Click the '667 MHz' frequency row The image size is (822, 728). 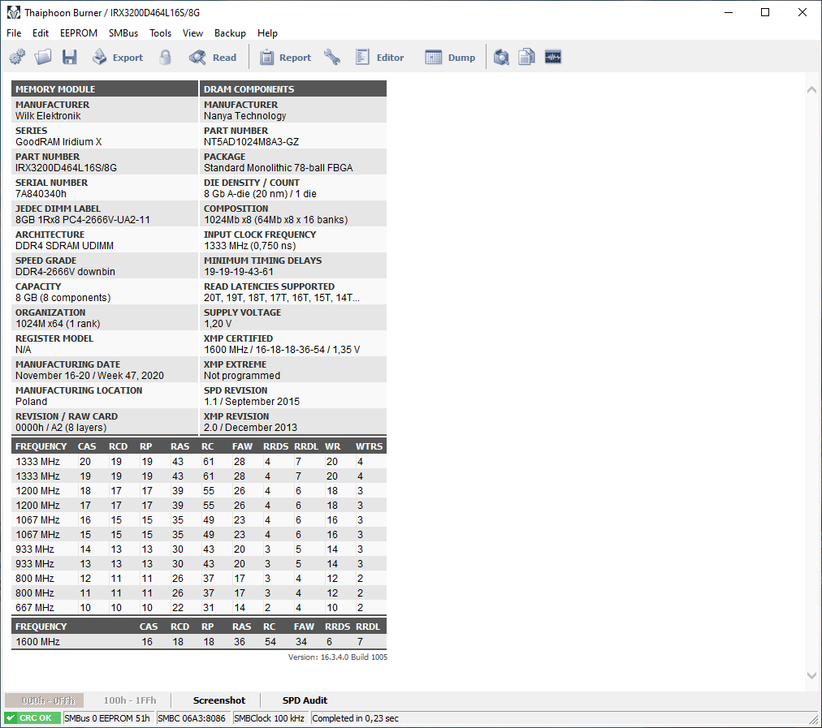click(x=199, y=608)
